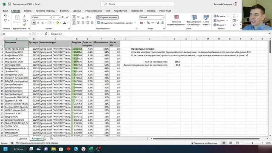Open the Number format dialog launcher
Screen dimensions: 272x153
click(x=164, y=28)
